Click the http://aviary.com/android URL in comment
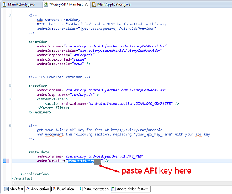 point(137,130)
